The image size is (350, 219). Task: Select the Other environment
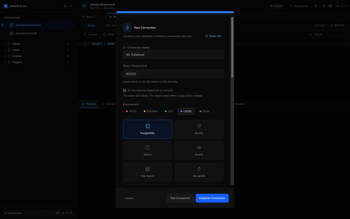coord(204,111)
